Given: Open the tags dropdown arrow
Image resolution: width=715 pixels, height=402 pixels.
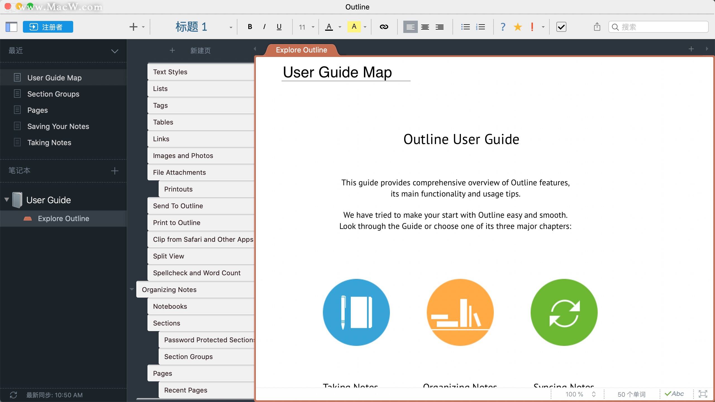Looking at the screenshot, I should coord(543,27).
